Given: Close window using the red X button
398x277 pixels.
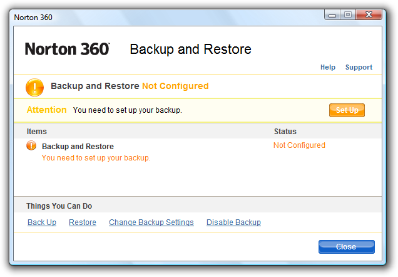Looking at the screenshot, I should 369,15.
